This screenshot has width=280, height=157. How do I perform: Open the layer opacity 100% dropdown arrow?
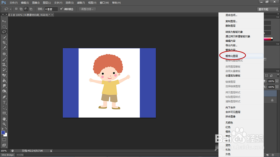[x=277, y=81]
